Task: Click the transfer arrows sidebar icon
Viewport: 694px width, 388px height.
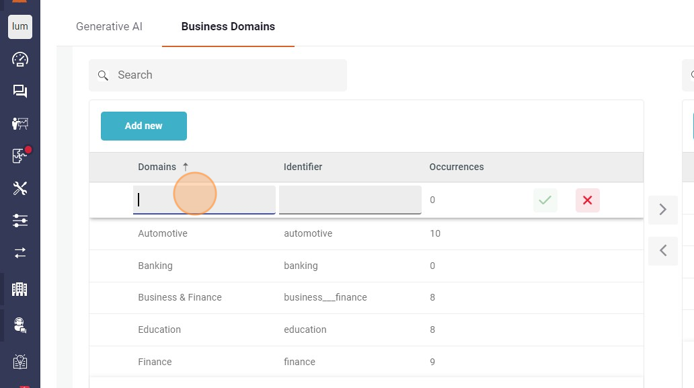Action: (20, 253)
